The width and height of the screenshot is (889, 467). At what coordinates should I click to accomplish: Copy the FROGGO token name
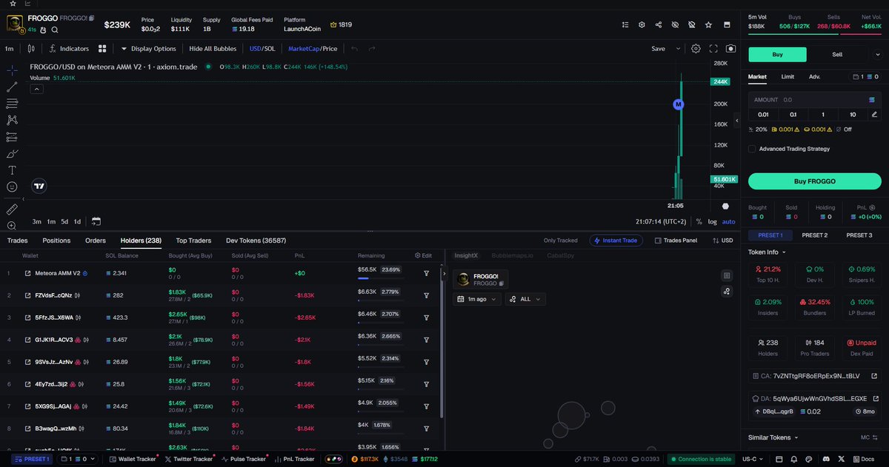coord(92,18)
